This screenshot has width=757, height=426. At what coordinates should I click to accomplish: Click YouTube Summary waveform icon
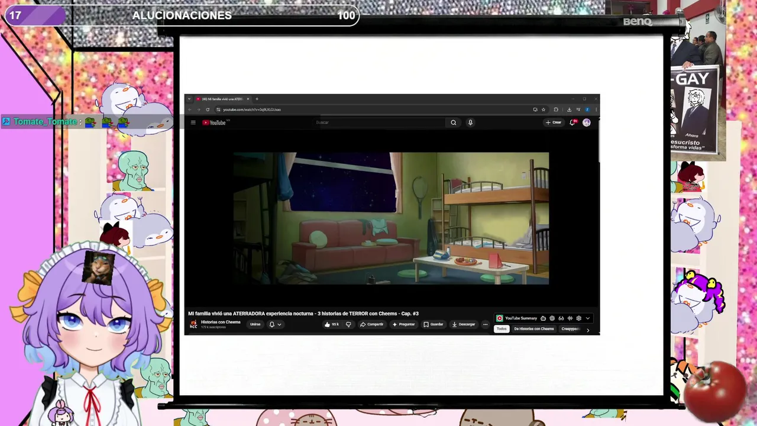570,318
